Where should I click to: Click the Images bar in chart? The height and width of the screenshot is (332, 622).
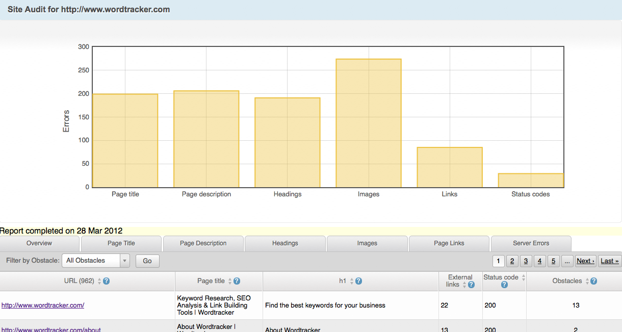[369, 123]
